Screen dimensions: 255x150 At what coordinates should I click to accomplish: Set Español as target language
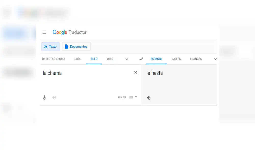pyautogui.click(x=156, y=59)
